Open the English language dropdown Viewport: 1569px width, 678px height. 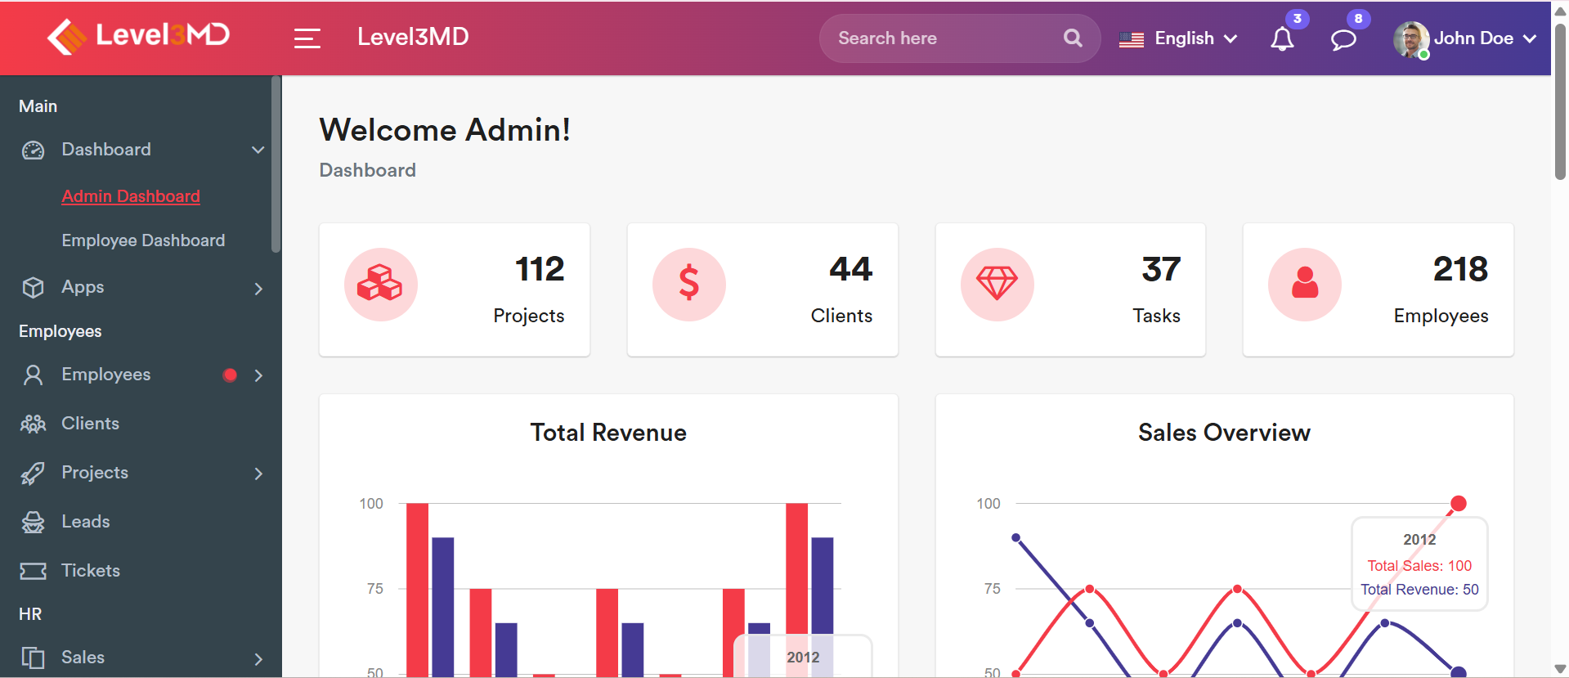(1178, 38)
